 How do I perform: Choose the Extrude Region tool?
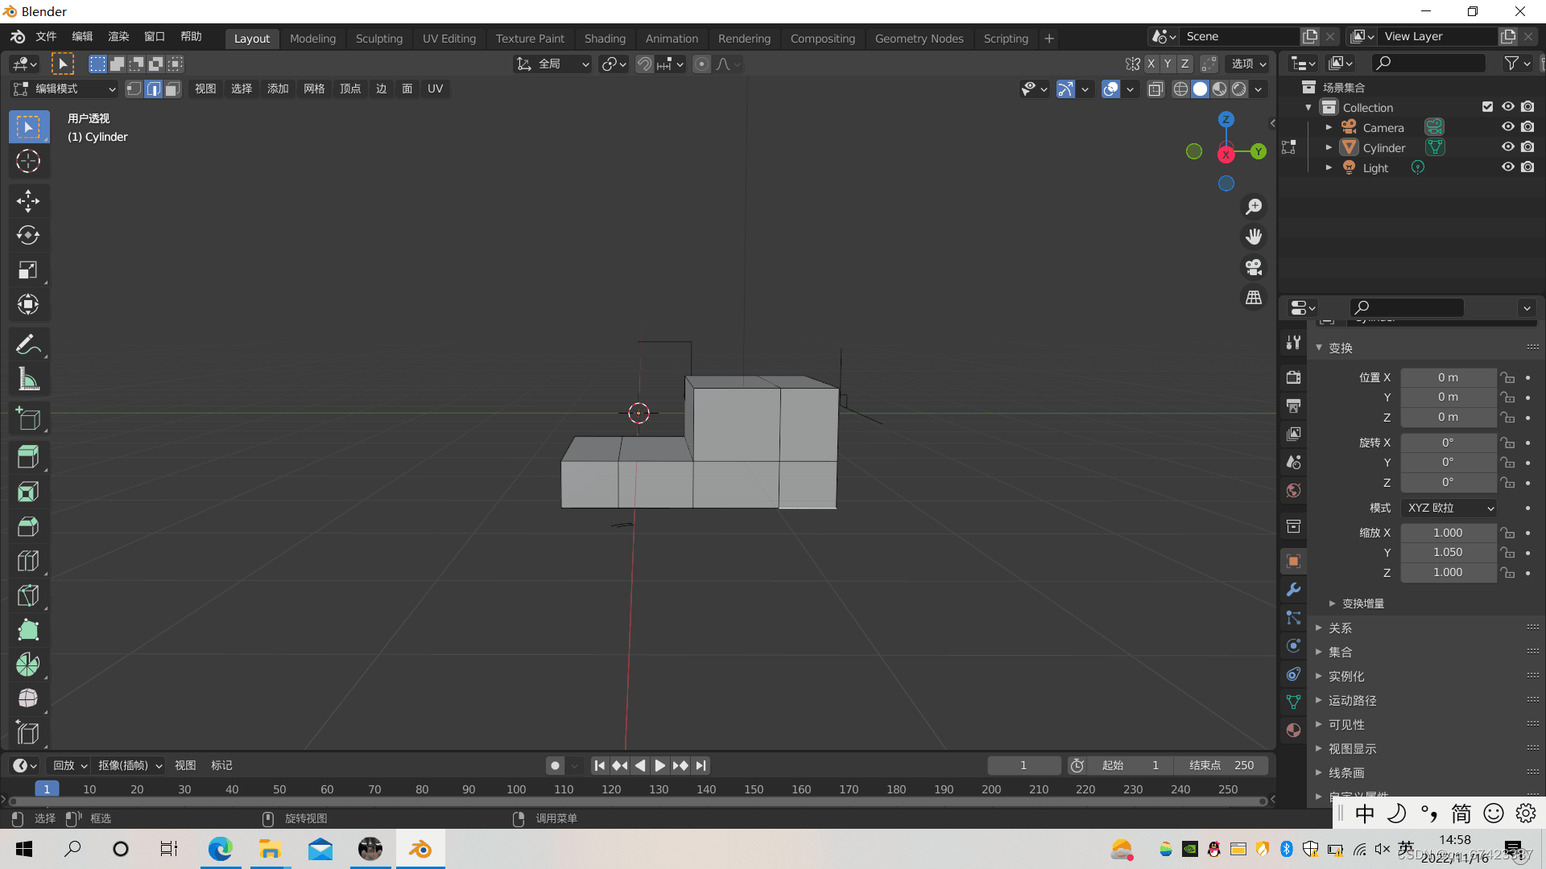click(28, 456)
